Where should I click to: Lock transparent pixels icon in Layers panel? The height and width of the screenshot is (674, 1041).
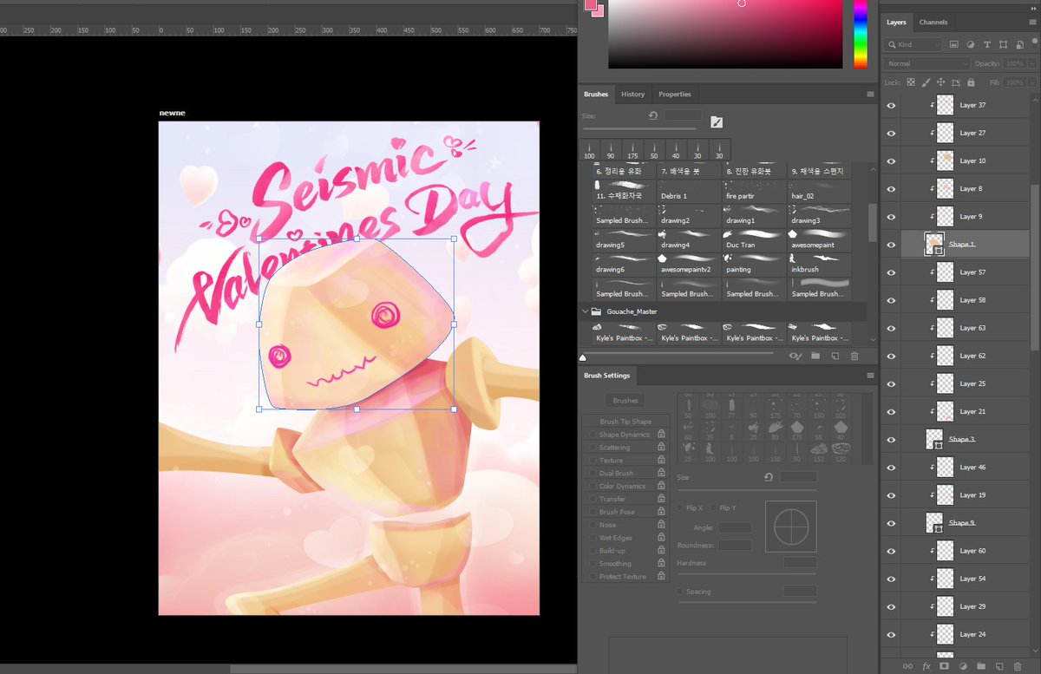[x=911, y=82]
